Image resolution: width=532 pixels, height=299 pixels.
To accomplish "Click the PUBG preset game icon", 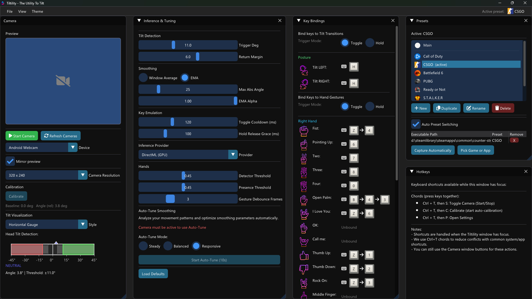I will [x=417, y=81].
